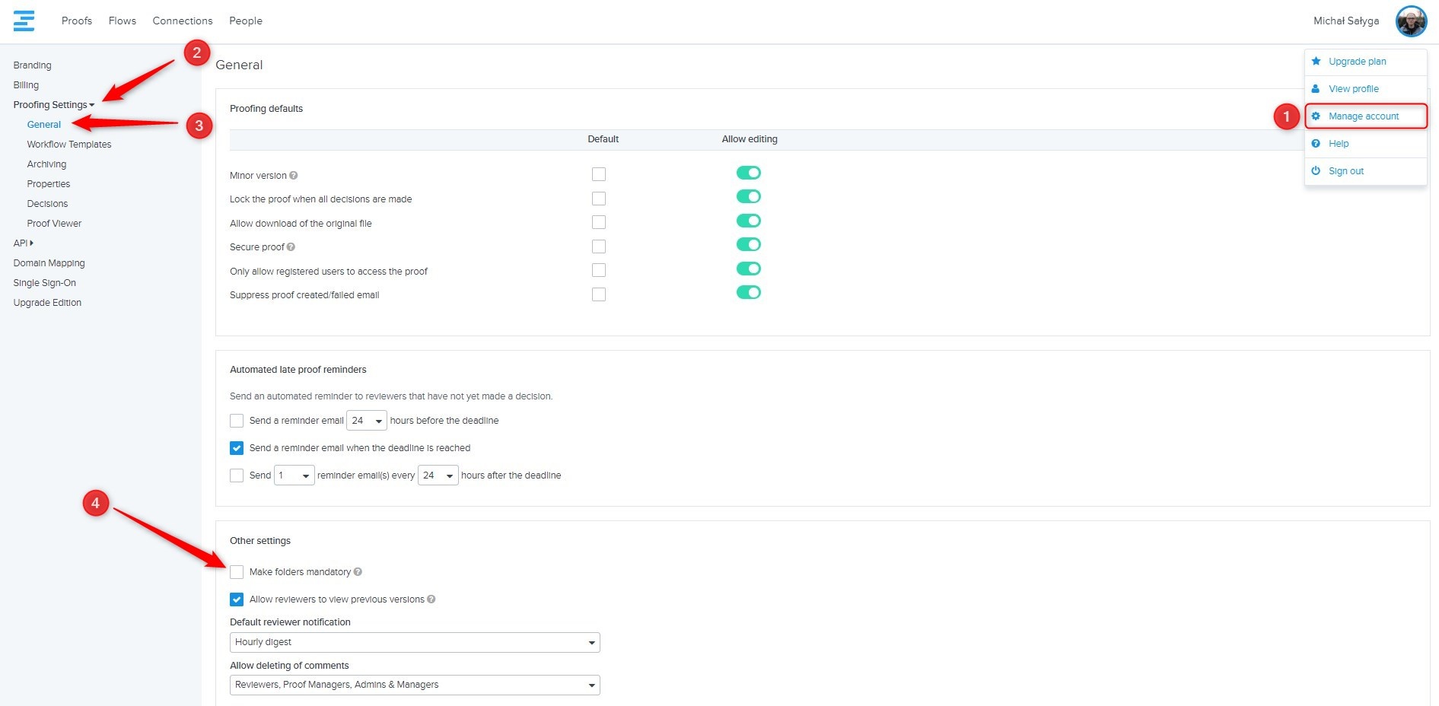Image resolution: width=1439 pixels, height=706 pixels.
Task: Turn off Allow editing for Minor version
Action: (x=748, y=173)
